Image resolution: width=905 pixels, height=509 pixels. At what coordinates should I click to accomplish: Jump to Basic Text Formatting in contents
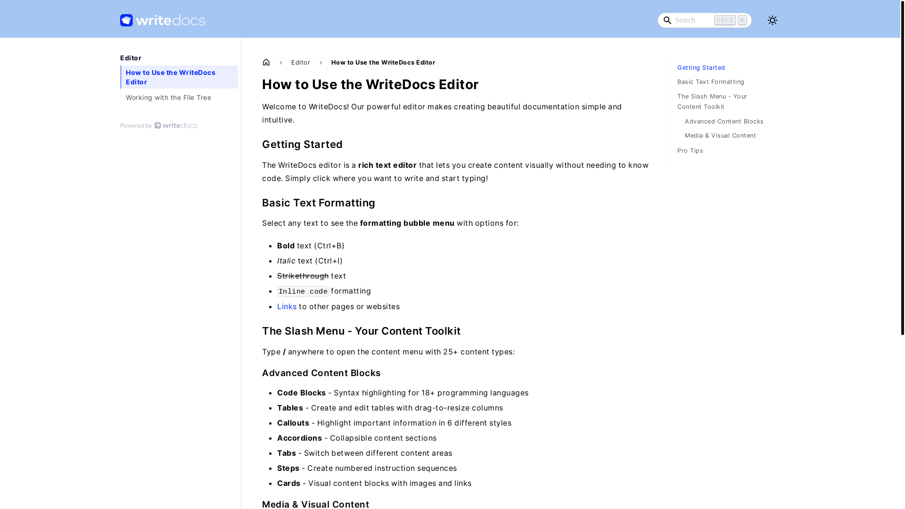coord(710,82)
